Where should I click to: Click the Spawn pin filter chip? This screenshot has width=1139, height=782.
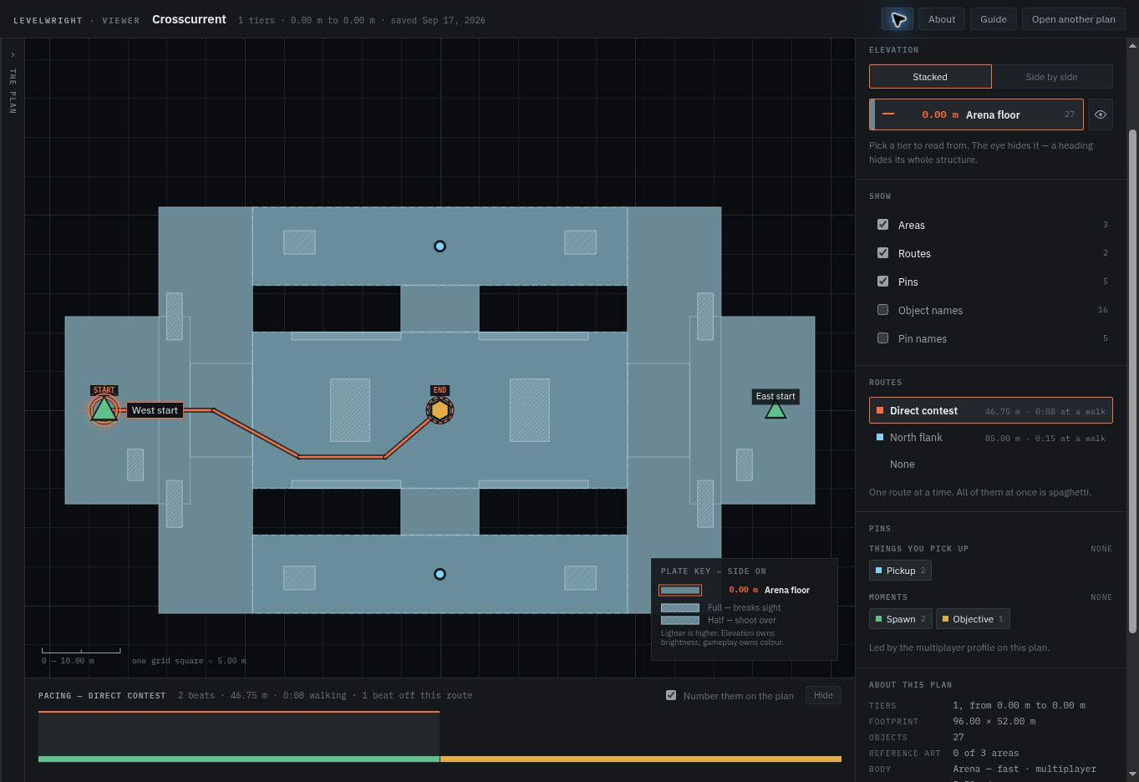(x=900, y=619)
